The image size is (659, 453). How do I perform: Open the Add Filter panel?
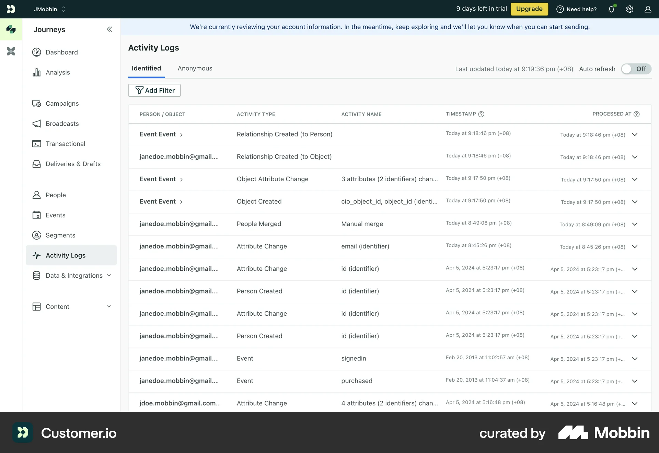(154, 90)
